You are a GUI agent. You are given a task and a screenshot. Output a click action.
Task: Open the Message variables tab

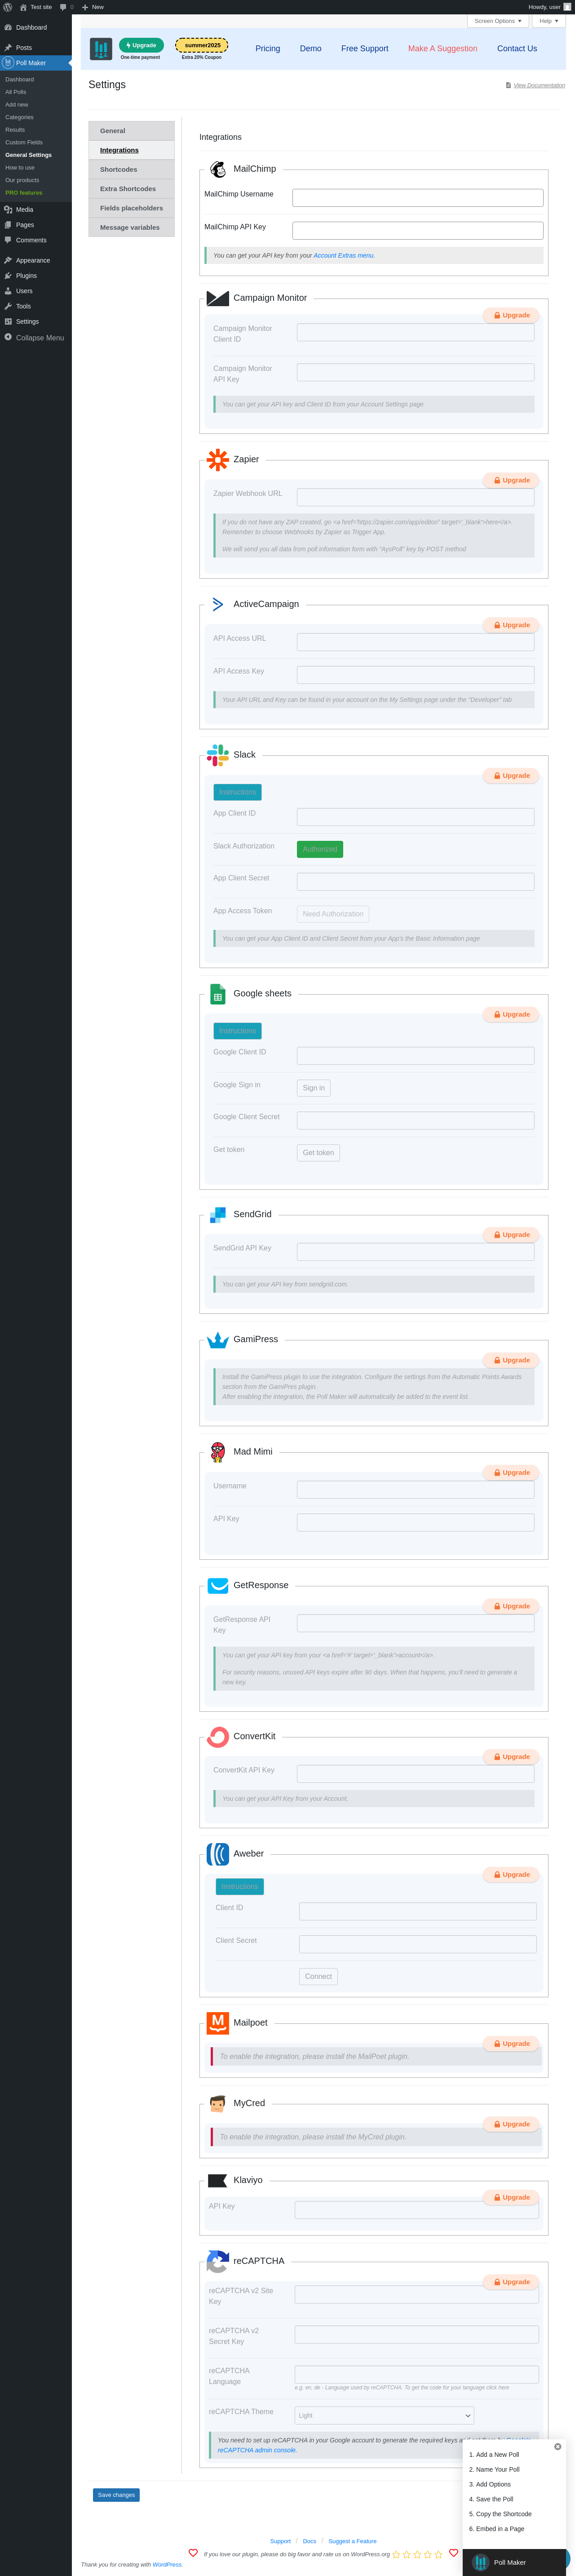[x=132, y=227]
